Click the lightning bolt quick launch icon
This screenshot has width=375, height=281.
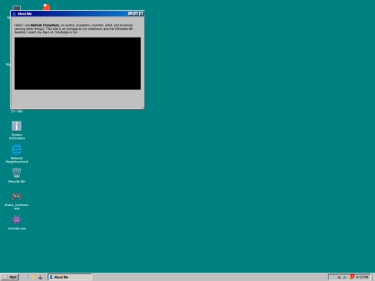coord(33,277)
